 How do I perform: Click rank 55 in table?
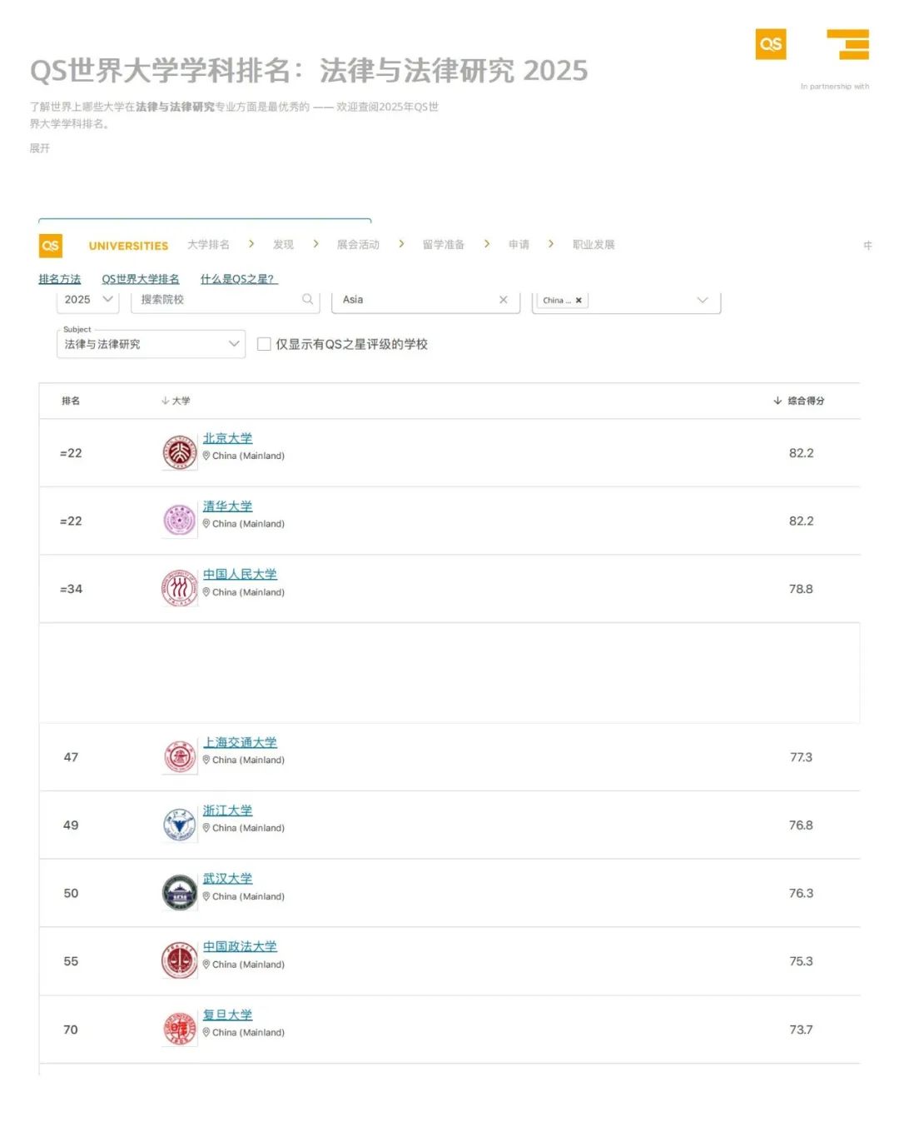click(71, 961)
